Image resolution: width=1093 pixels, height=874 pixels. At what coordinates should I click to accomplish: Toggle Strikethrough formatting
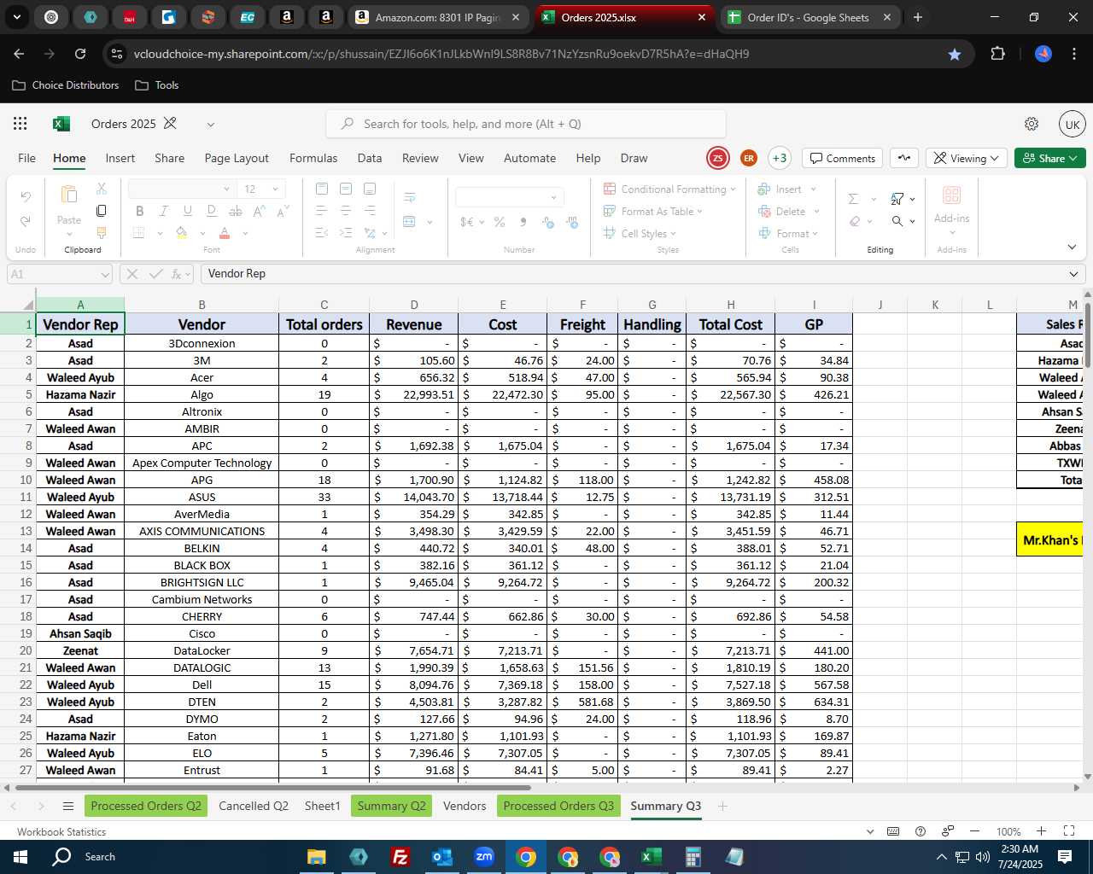coord(236,211)
